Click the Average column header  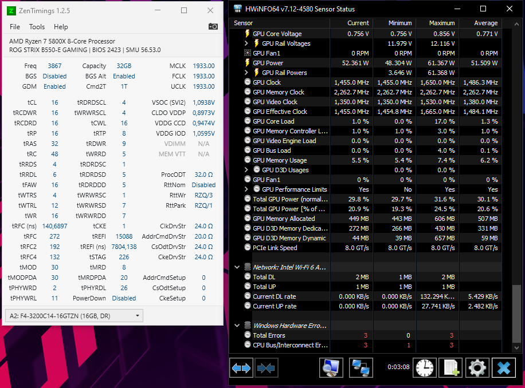[x=480, y=23]
